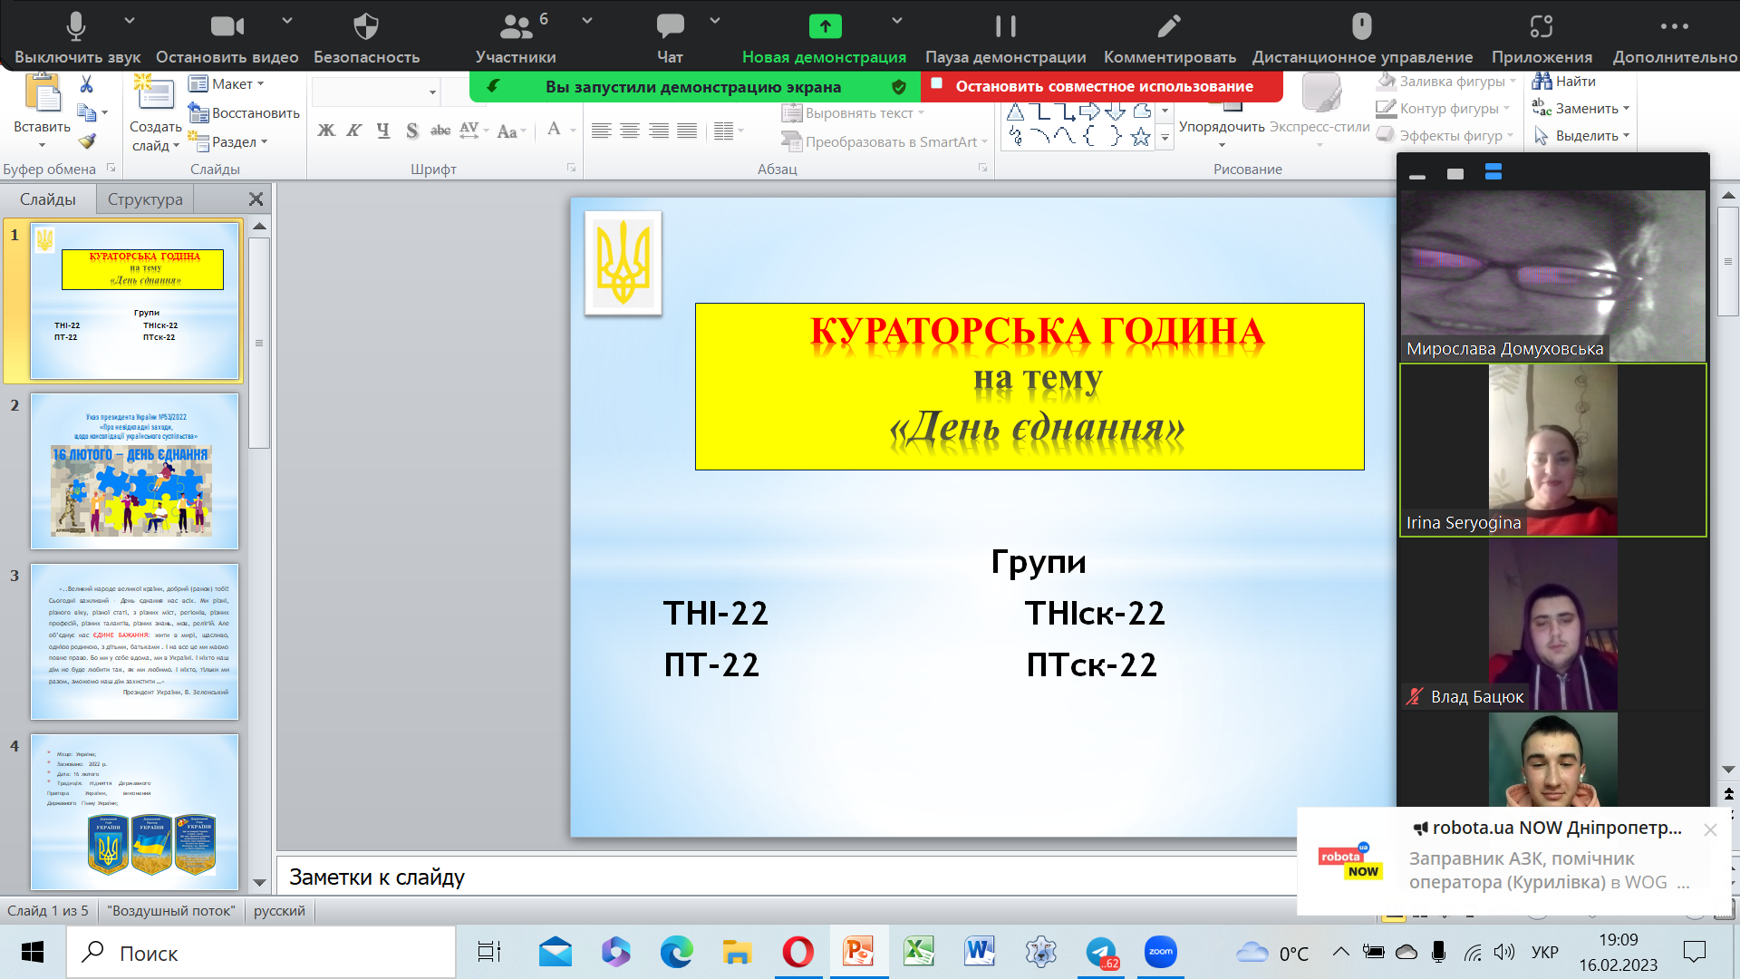Expand the Макет layout dropdown
The image size is (1740, 979).
click(227, 83)
